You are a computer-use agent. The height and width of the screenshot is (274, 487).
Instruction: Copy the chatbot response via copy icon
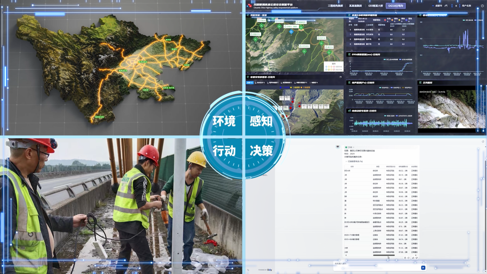tap(405, 258)
